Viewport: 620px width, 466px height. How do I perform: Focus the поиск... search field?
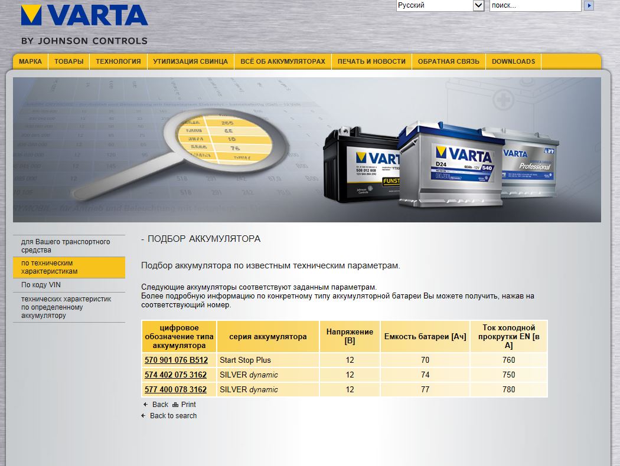tap(536, 5)
